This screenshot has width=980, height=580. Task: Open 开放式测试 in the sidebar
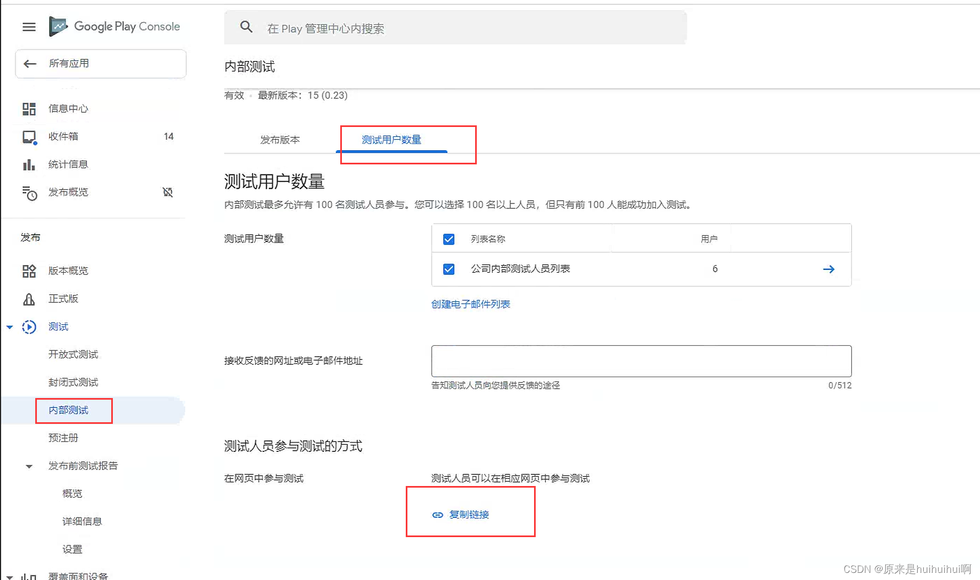point(73,355)
